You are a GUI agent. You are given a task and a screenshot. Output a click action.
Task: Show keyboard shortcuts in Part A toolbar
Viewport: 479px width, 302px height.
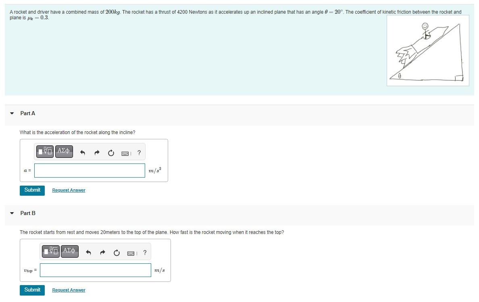coord(125,153)
